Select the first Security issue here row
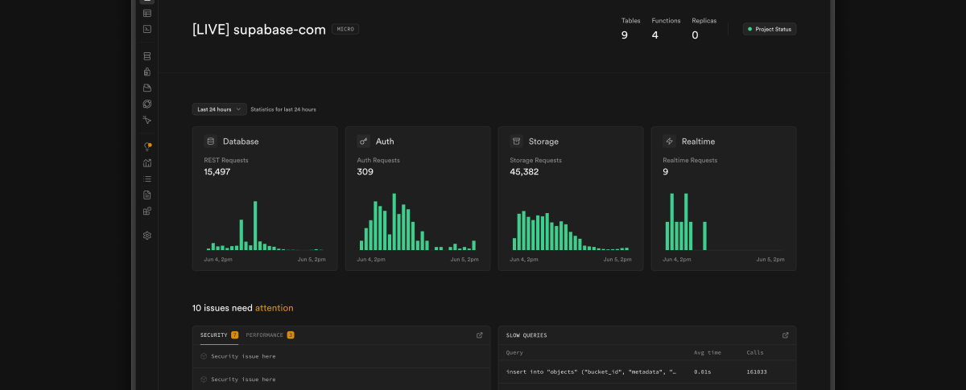The width and height of the screenshot is (966, 390). tap(341, 356)
